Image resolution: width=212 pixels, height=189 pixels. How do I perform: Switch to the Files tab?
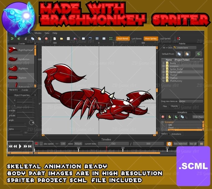(x=165, y=106)
